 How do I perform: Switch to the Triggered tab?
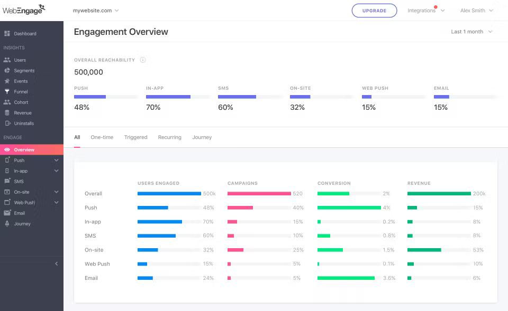[136, 137]
